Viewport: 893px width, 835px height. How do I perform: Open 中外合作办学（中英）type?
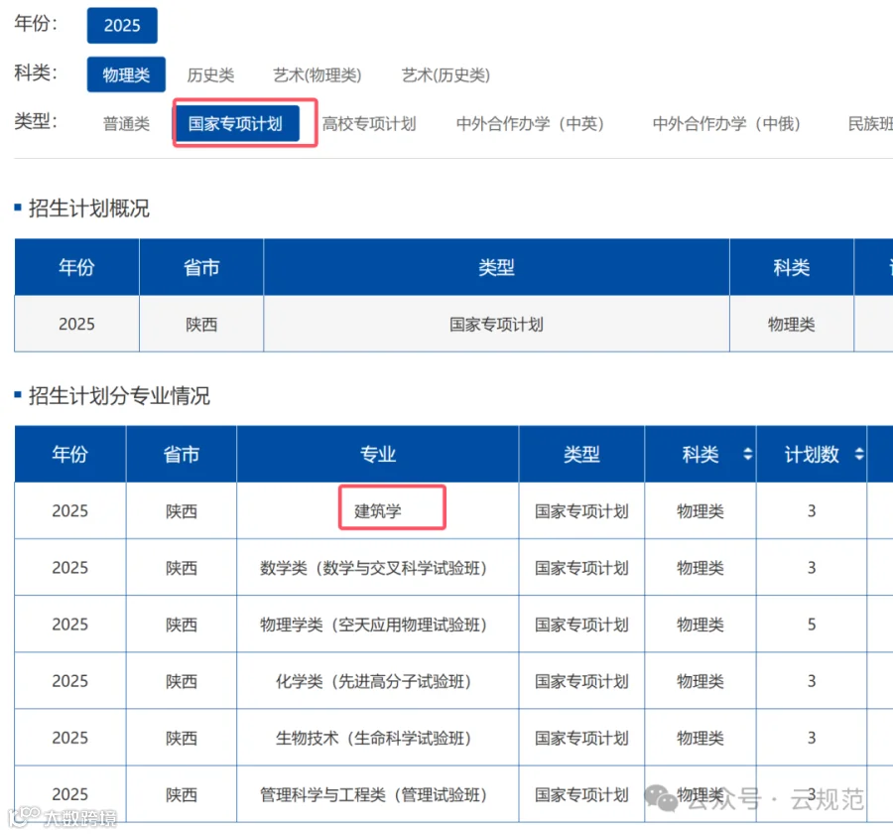pyautogui.click(x=530, y=123)
